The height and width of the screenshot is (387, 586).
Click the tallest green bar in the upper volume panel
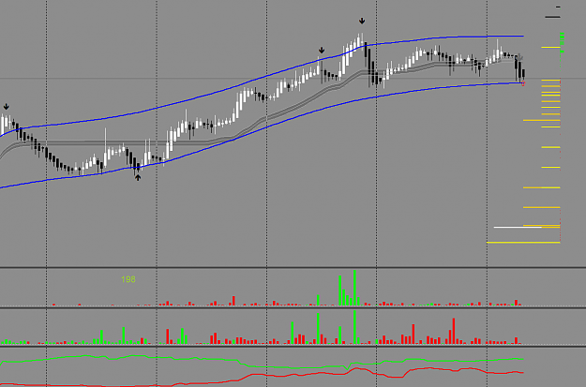(354, 288)
